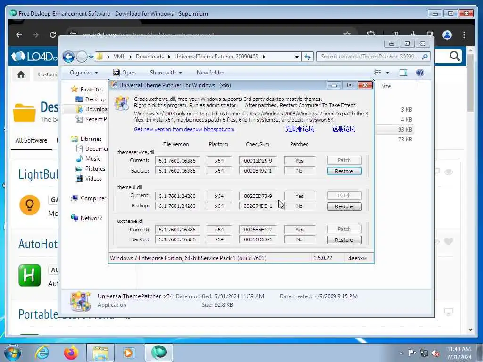Click version 1.5.0.22 in status bar
Image resolution: width=483 pixels, height=362 pixels.
tap(323, 258)
